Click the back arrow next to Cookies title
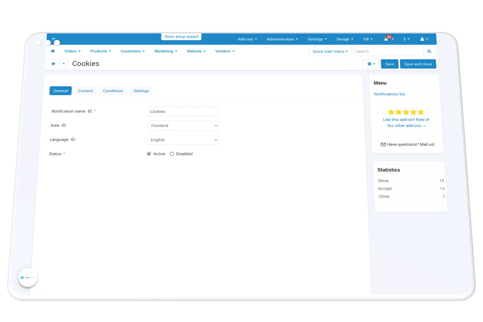 coord(53,64)
